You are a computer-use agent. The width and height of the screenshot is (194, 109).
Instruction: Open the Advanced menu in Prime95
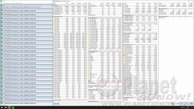click(8, 3)
